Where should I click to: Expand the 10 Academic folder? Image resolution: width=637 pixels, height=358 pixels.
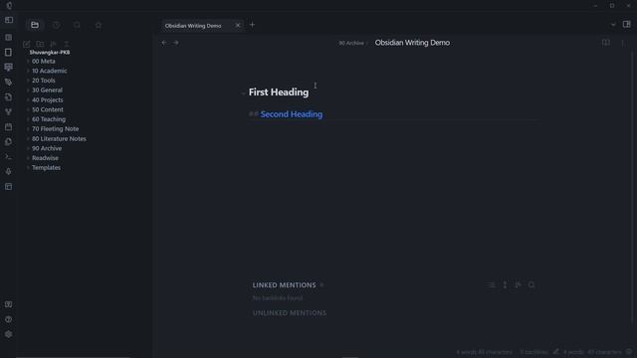point(50,71)
